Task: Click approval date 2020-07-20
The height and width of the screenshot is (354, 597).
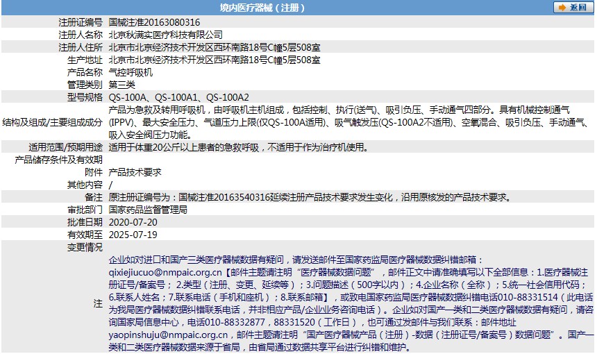Action: coord(133,222)
